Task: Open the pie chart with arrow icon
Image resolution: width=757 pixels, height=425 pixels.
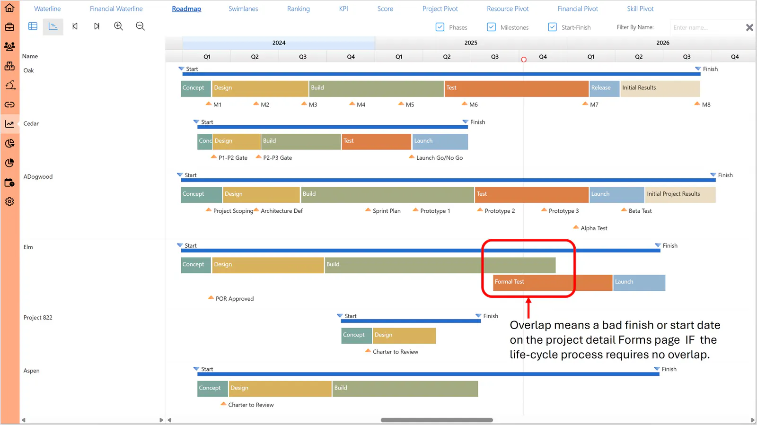Action: click(9, 143)
